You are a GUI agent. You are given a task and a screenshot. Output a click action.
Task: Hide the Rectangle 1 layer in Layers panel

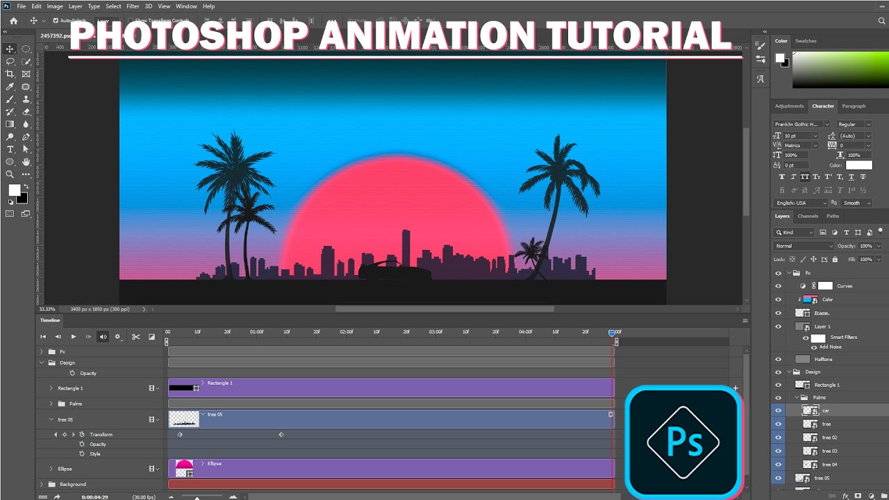click(x=778, y=385)
